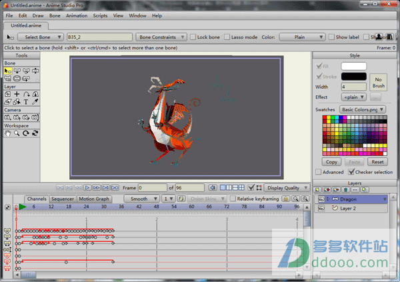Toggle the Advanced checkbox in Style panel
Image resolution: width=400 pixels, height=282 pixels.
point(318,172)
